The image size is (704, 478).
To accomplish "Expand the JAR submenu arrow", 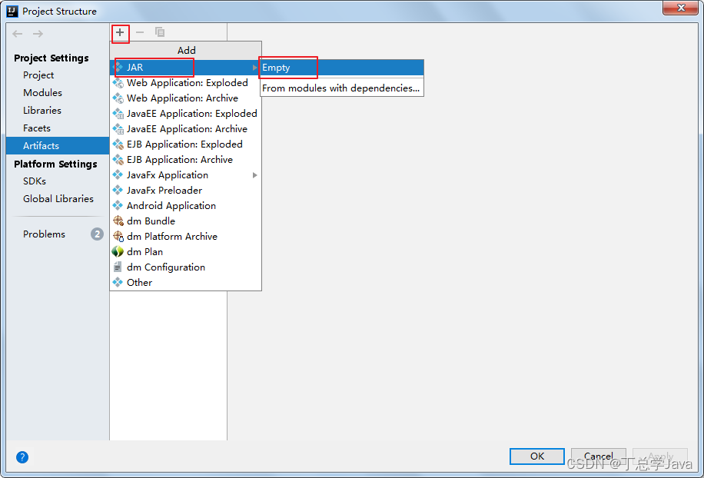I will pyautogui.click(x=254, y=68).
